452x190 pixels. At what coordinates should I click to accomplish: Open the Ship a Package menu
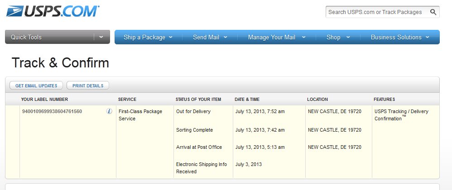click(x=148, y=37)
